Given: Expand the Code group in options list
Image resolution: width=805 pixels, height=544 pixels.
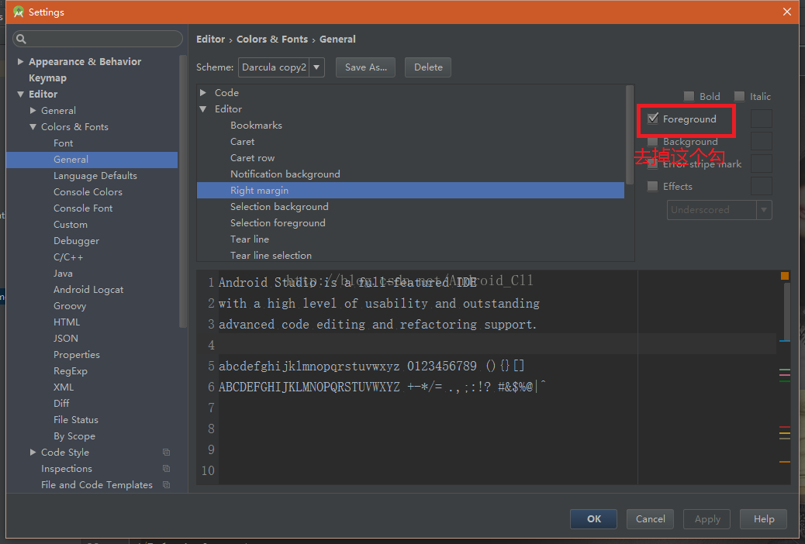Looking at the screenshot, I should [x=202, y=92].
